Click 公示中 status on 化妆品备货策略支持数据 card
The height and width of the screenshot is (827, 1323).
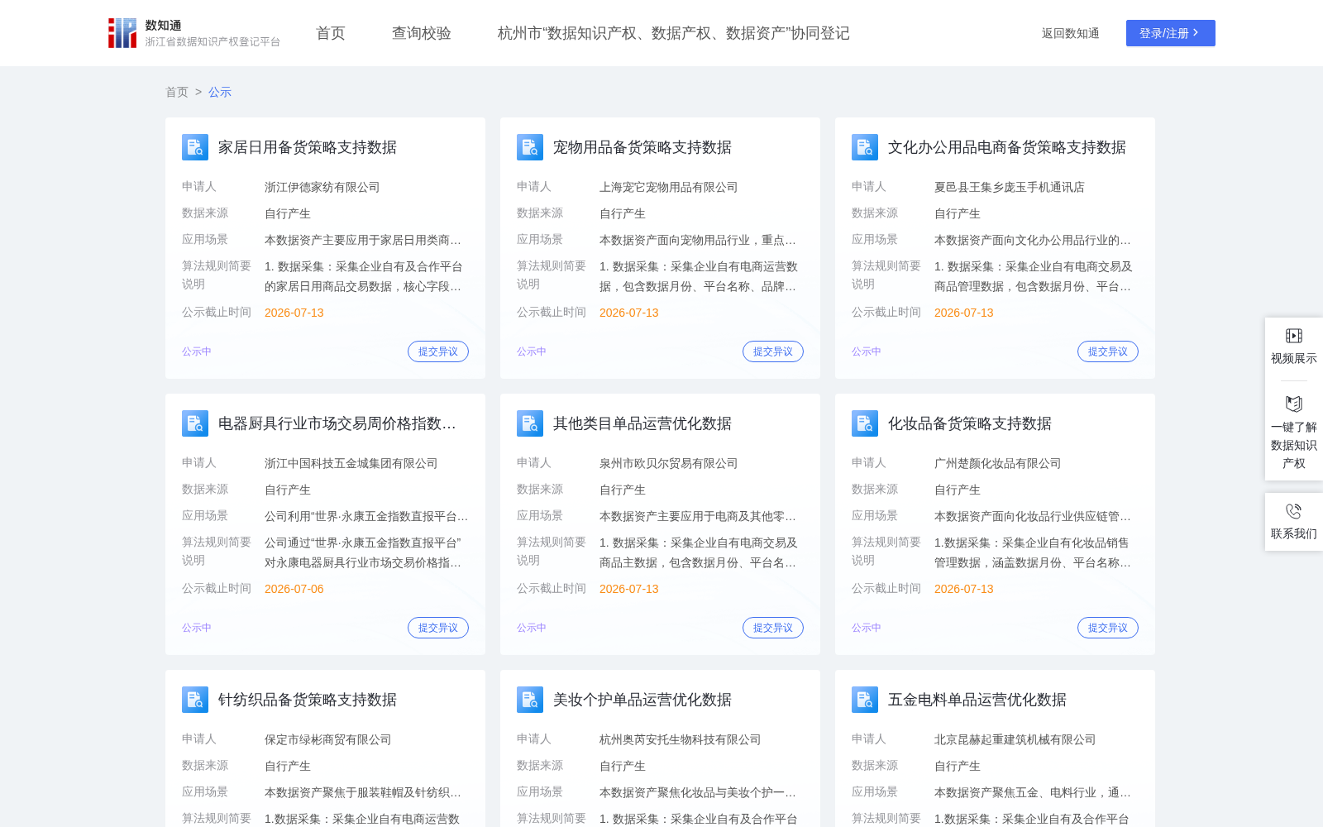pyautogui.click(x=867, y=628)
